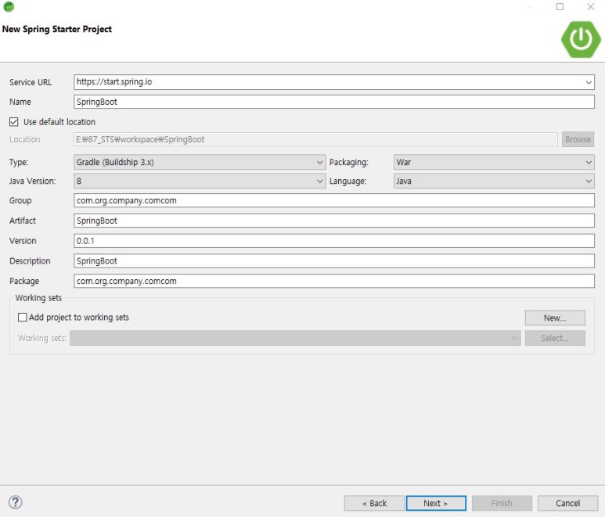The width and height of the screenshot is (605, 517).
Task: Click the Location path field
Action: [x=315, y=139]
